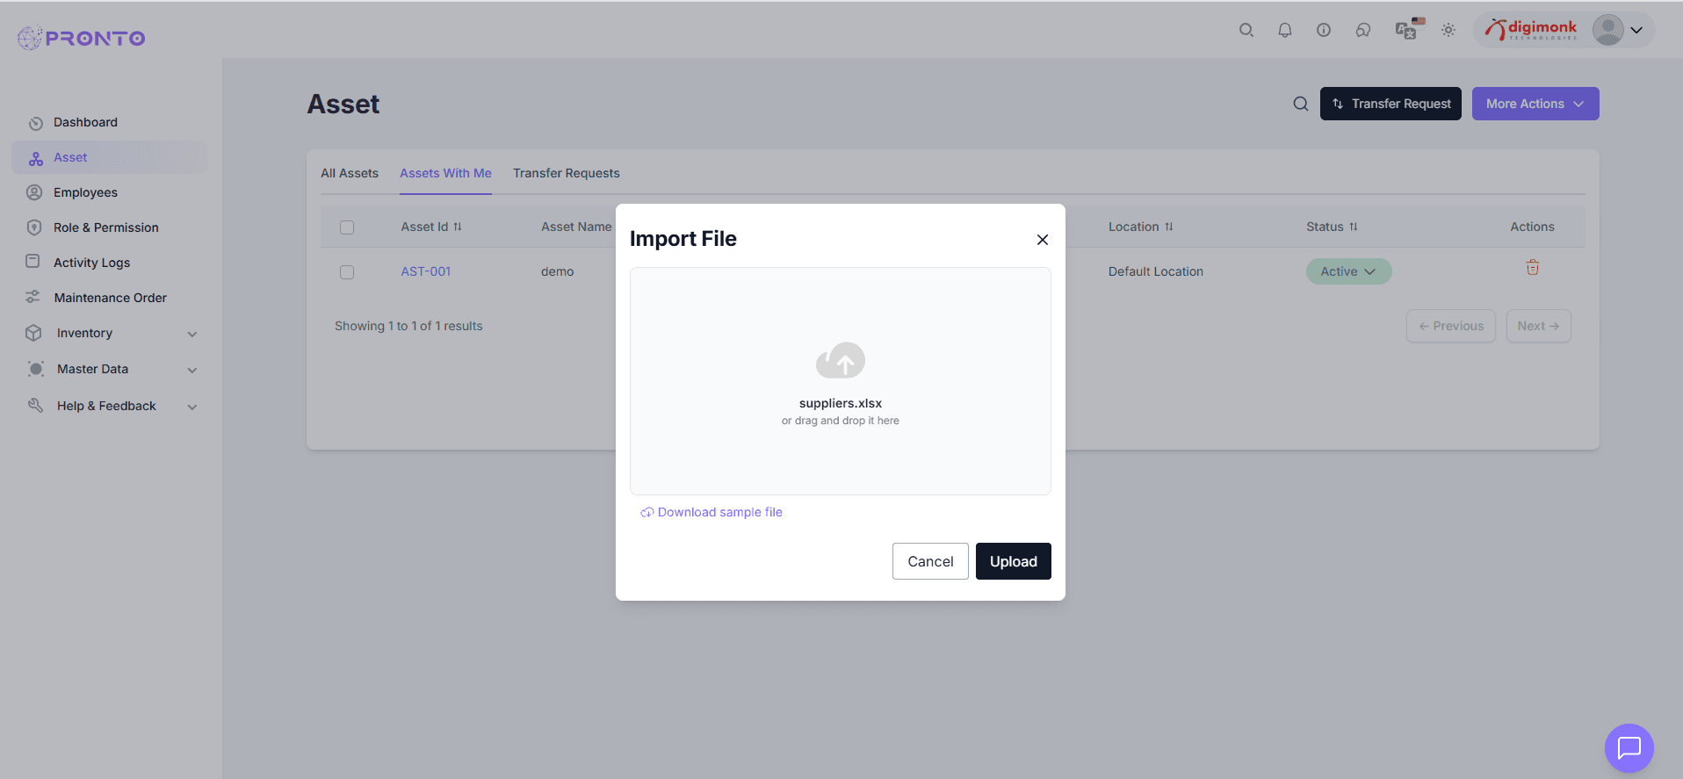Click the Cancel button

point(930,561)
